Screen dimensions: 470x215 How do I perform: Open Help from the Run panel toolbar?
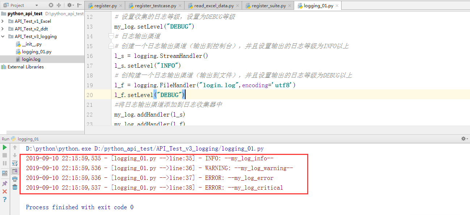pos(4,198)
